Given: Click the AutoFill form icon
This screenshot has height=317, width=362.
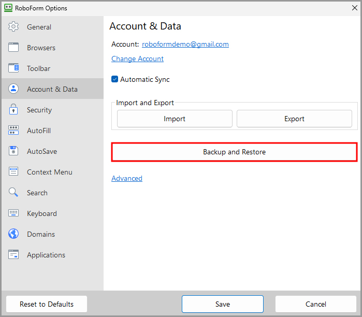Looking at the screenshot, I should [13, 130].
